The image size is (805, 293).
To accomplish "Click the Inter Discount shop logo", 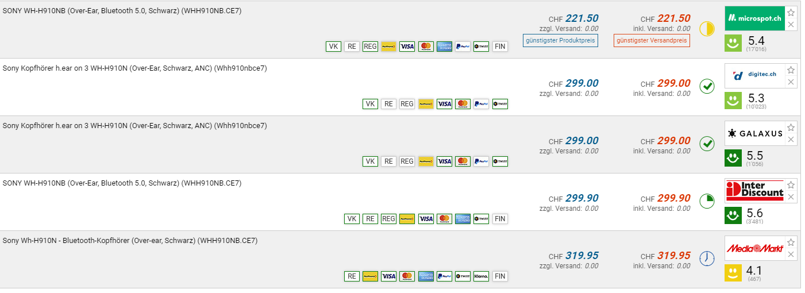I will click(x=754, y=190).
